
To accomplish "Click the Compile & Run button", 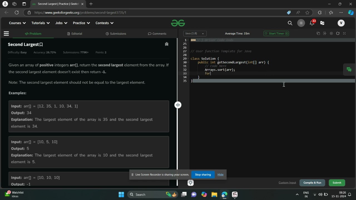I will point(312,182).
